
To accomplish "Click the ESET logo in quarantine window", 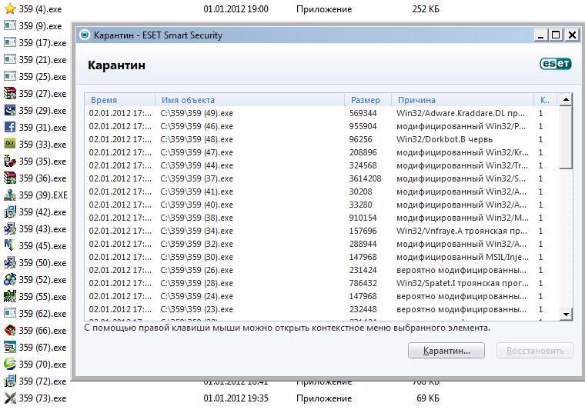I will pyautogui.click(x=555, y=64).
